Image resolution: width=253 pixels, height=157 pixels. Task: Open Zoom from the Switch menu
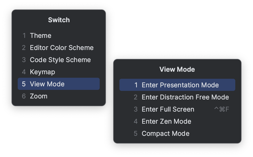coord(38,96)
